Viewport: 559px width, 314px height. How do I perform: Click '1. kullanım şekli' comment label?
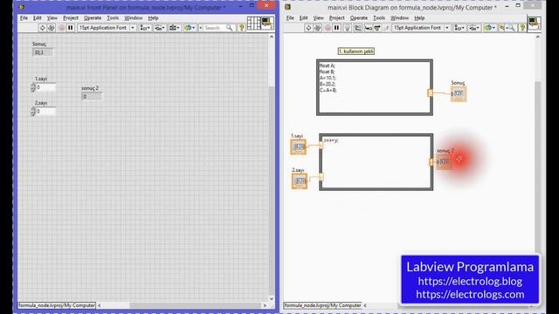pyautogui.click(x=356, y=51)
